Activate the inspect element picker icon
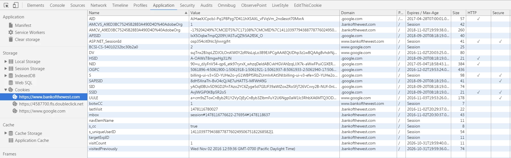 (6, 5)
